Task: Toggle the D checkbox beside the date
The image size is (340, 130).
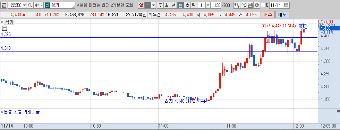Action: (x=263, y=5)
